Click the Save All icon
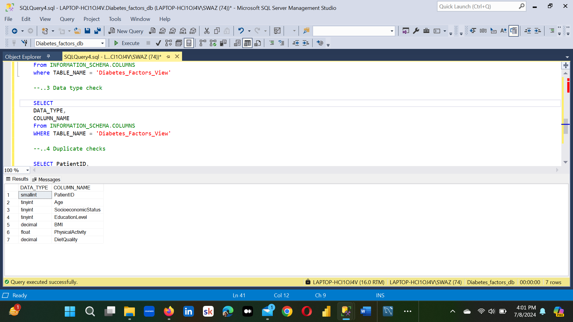Image resolution: width=573 pixels, height=322 pixels. pyautogui.click(x=98, y=31)
